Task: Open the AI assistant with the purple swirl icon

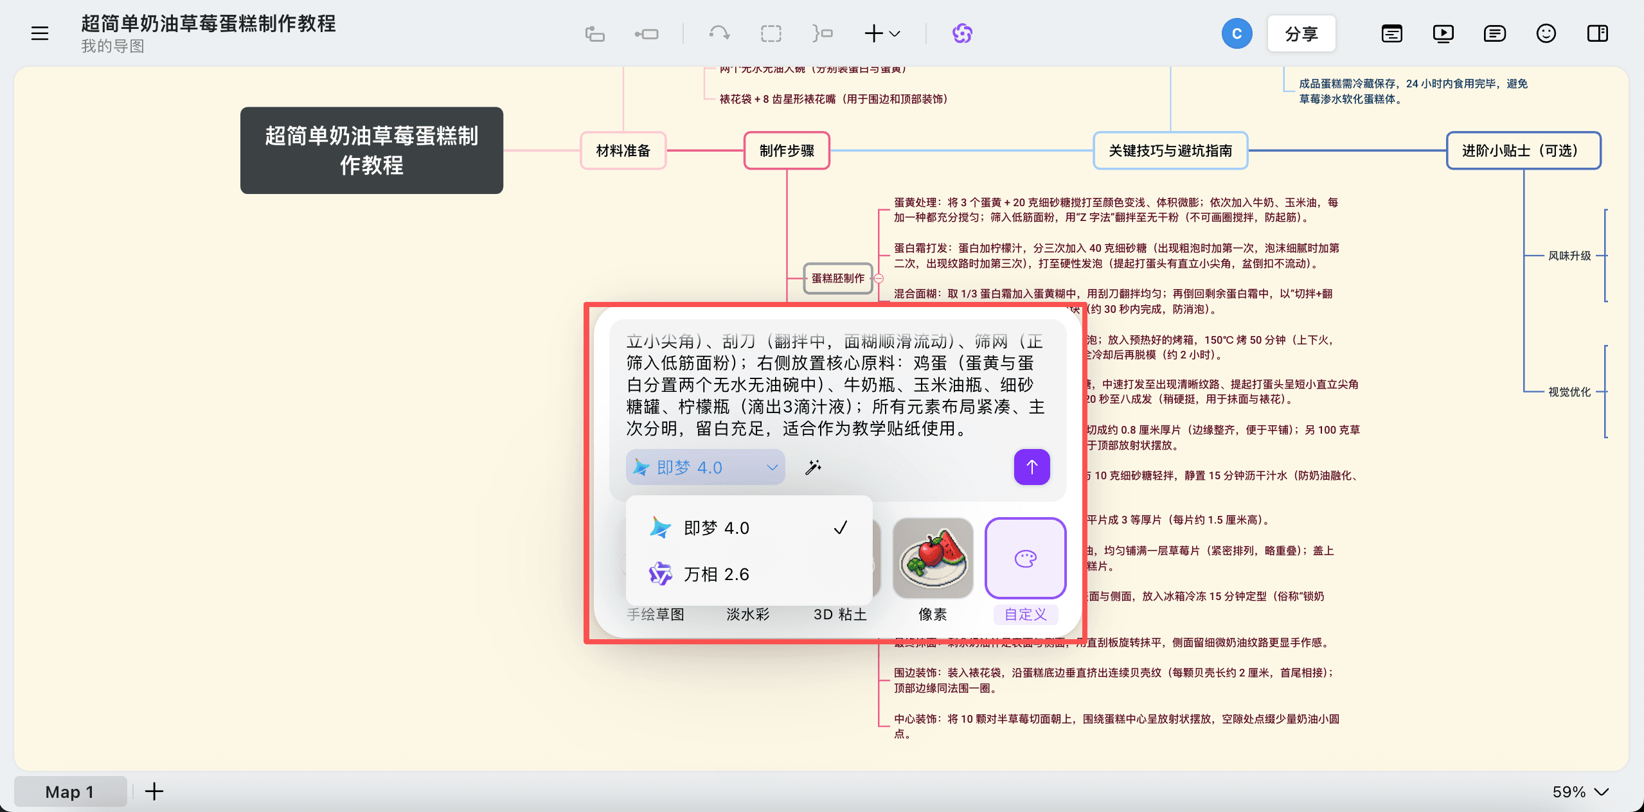Action: click(x=961, y=33)
